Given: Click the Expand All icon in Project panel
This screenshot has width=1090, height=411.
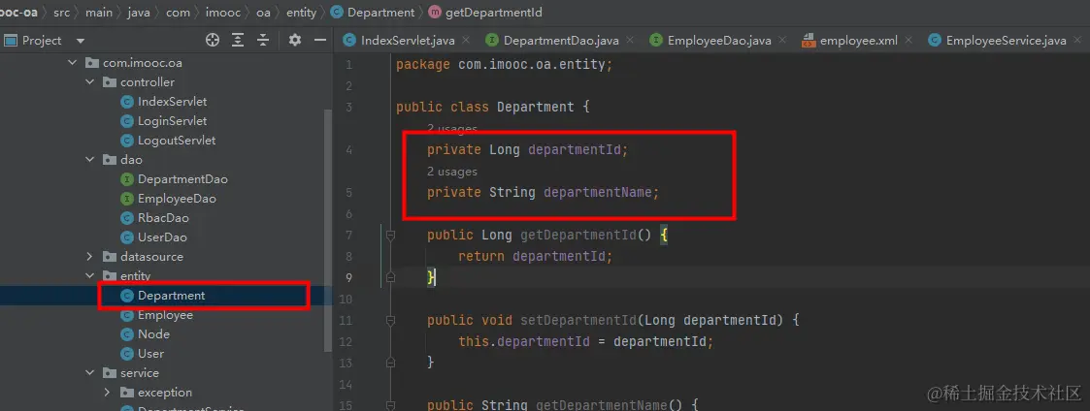Looking at the screenshot, I should click(x=238, y=41).
